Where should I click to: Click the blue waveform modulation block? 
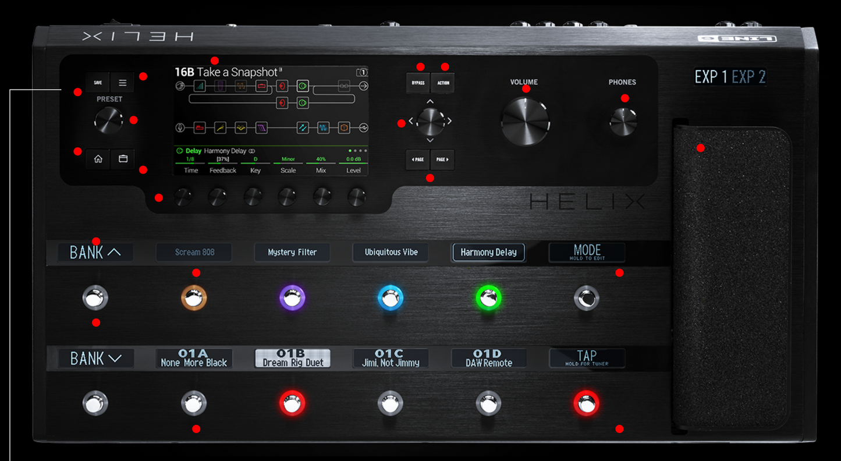[x=324, y=127]
